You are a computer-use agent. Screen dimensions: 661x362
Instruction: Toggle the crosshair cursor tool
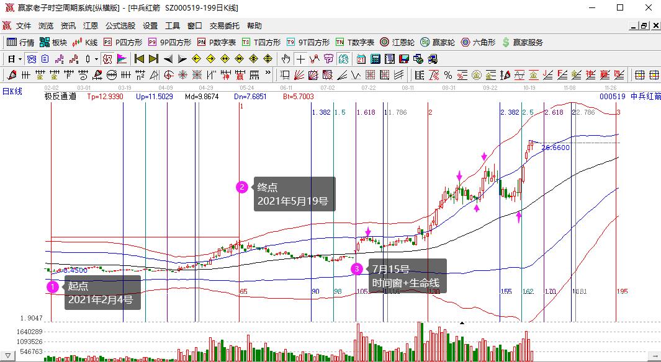[x=300, y=59]
